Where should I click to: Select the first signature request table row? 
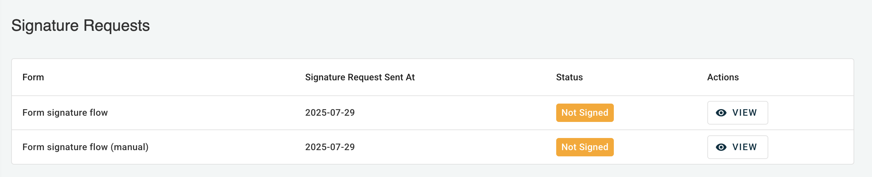point(440,113)
